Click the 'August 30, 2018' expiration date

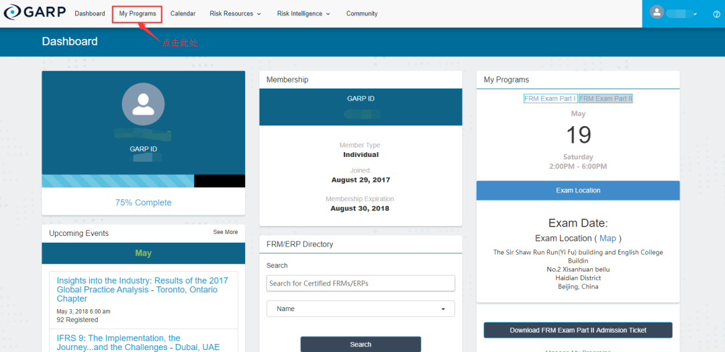tap(360, 209)
